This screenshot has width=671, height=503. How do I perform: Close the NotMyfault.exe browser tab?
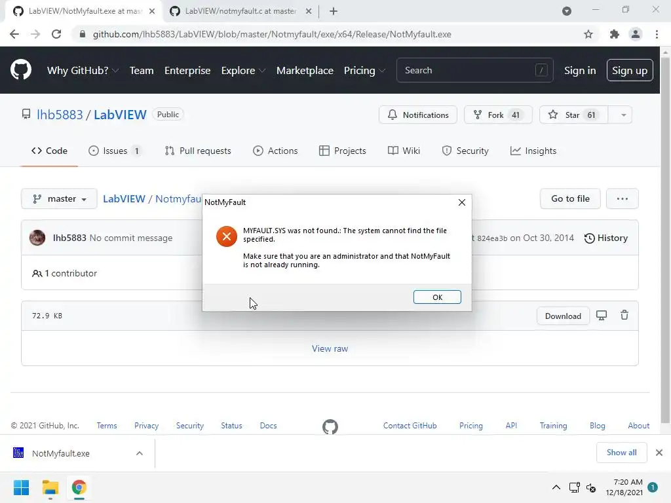click(x=152, y=11)
